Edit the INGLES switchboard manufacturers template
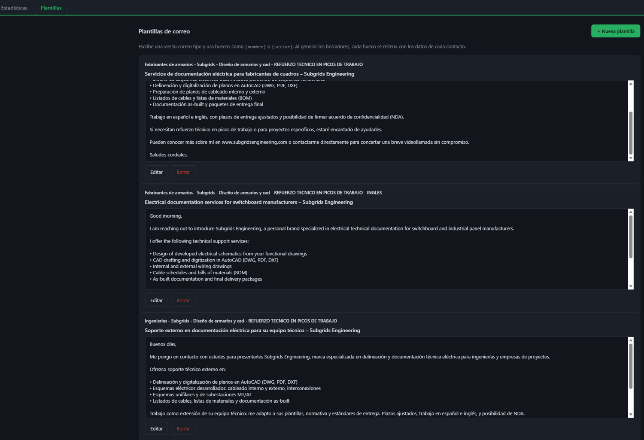This screenshot has height=440, width=644. pos(156,300)
